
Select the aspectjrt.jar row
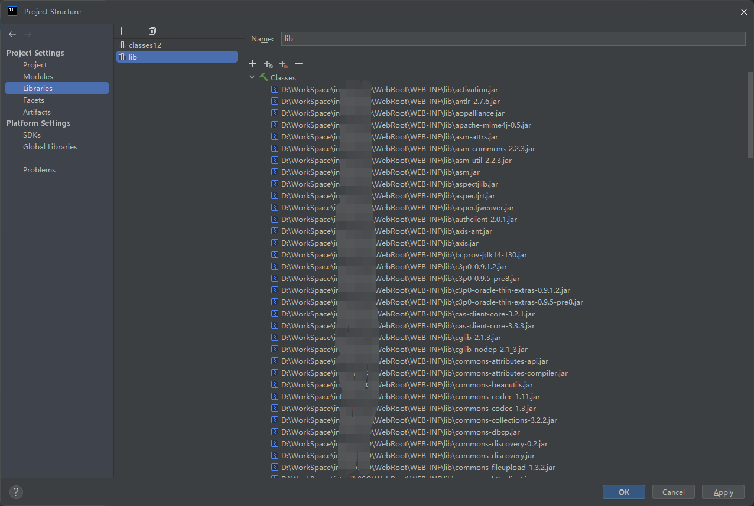click(x=383, y=195)
